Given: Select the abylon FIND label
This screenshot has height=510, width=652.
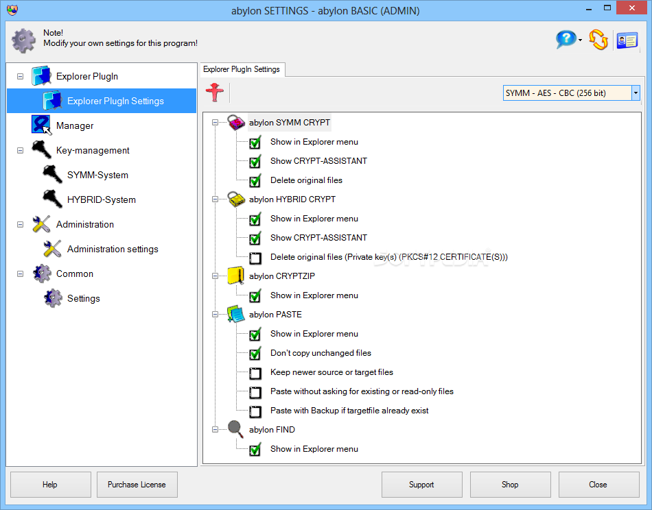Looking at the screenshot, I should point(272,429).
